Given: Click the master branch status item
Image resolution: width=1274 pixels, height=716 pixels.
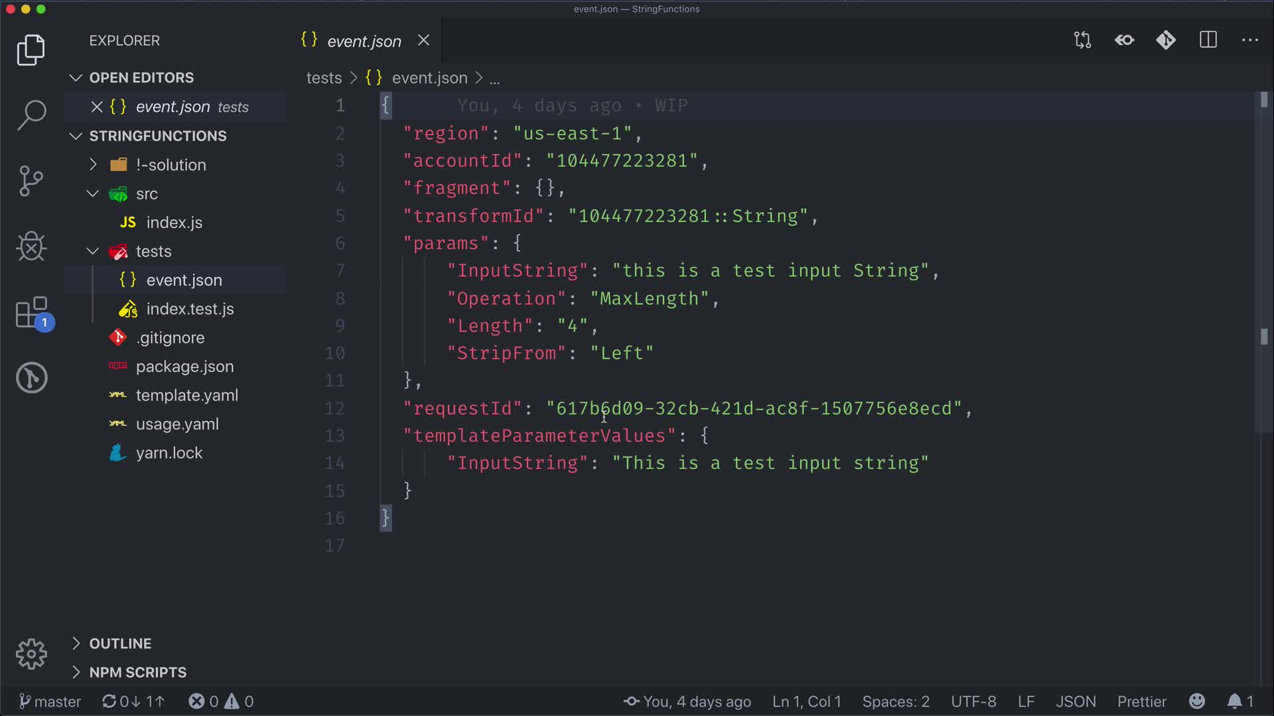Looking at the screenshot, I should click(50, 701).
